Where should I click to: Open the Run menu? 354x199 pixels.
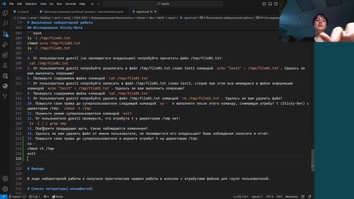click(59, 4)
